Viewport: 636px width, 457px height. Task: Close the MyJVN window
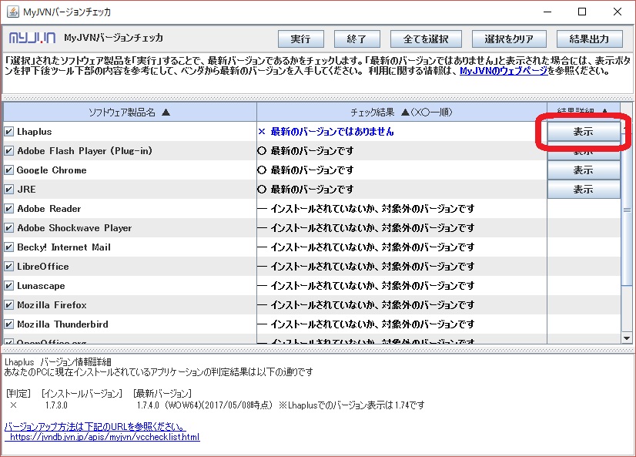click(618, 12)
